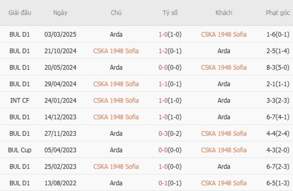293x191 pixels.
Task: Open the 0-1(0-1) score in 13/08/2022 row
Action: pos(170,183)
